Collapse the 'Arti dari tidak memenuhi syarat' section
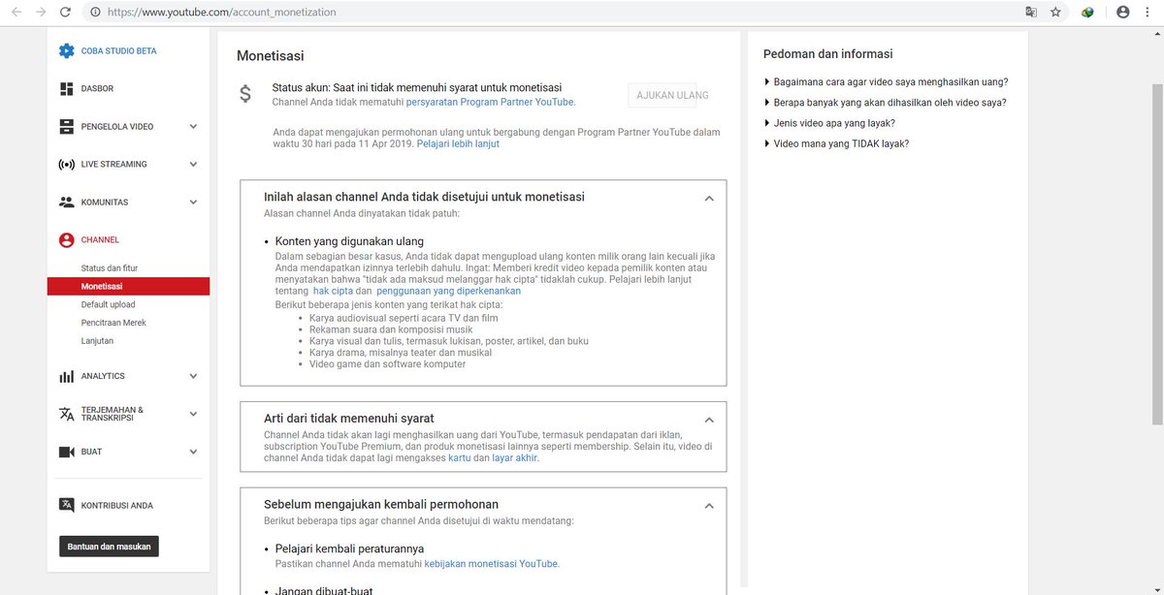1164x595 pixels. (x=709, y=420)
